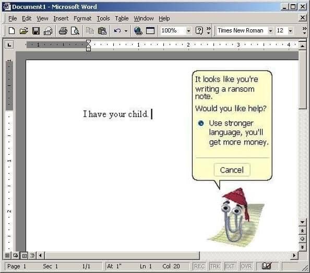Open the Edit menu
The height and width of the screenshot is (273, 310).
(x=27, y=18)
